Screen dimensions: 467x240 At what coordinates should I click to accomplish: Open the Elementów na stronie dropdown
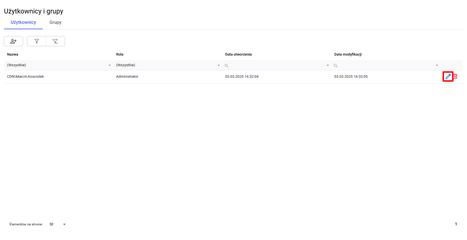[x=58, y=224]
